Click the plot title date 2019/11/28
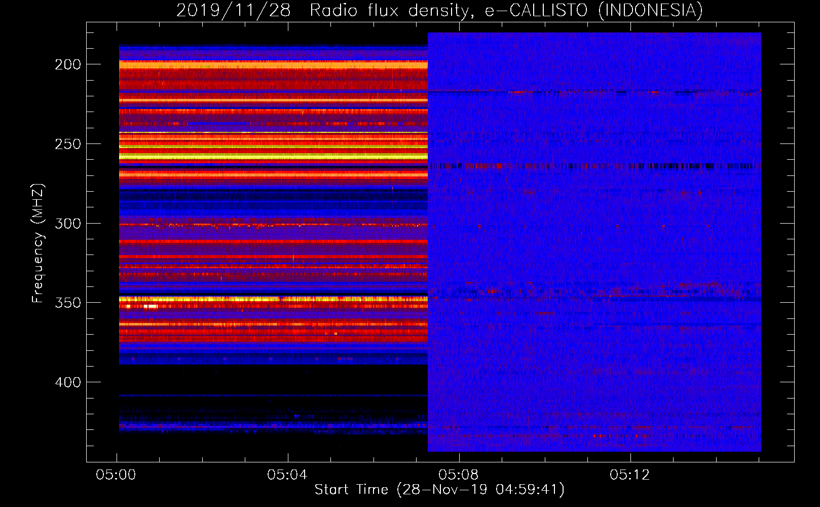820x507 pixels. 234,10
